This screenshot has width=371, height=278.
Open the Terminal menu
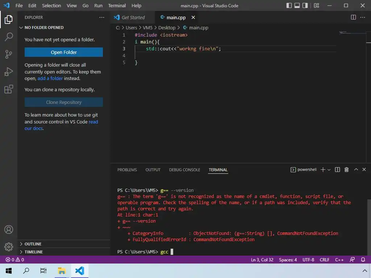click(x=117, y=5)
